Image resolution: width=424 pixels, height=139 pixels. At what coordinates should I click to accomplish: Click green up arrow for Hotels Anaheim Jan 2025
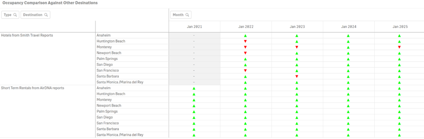(399, 36)
